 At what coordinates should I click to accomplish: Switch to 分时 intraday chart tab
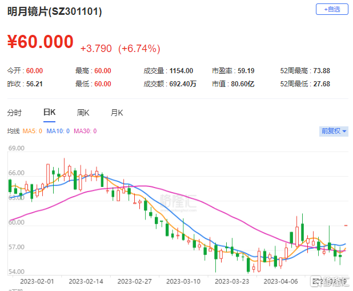(x=14, y=113)
